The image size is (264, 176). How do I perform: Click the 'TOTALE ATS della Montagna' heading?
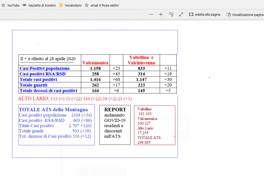coord(53,110)
